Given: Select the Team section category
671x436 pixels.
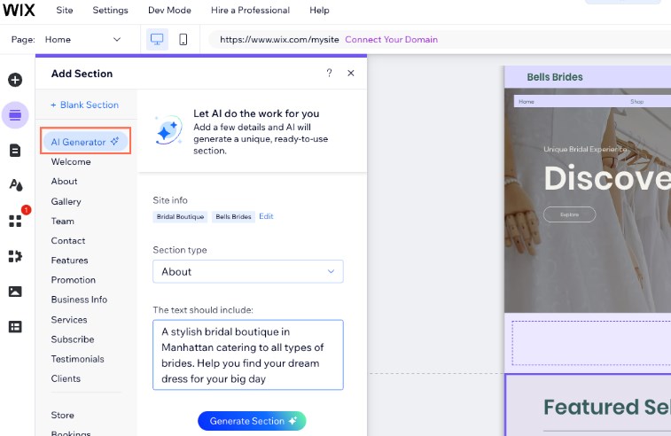Looking at the screenshot, I should (x=62, y=222).
